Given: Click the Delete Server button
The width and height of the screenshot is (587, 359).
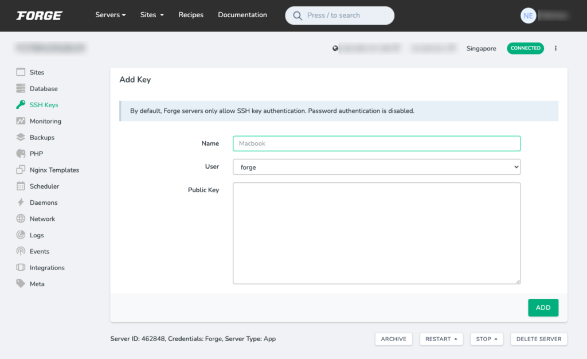Looking at the screenshot, I should tap(539, 339).
